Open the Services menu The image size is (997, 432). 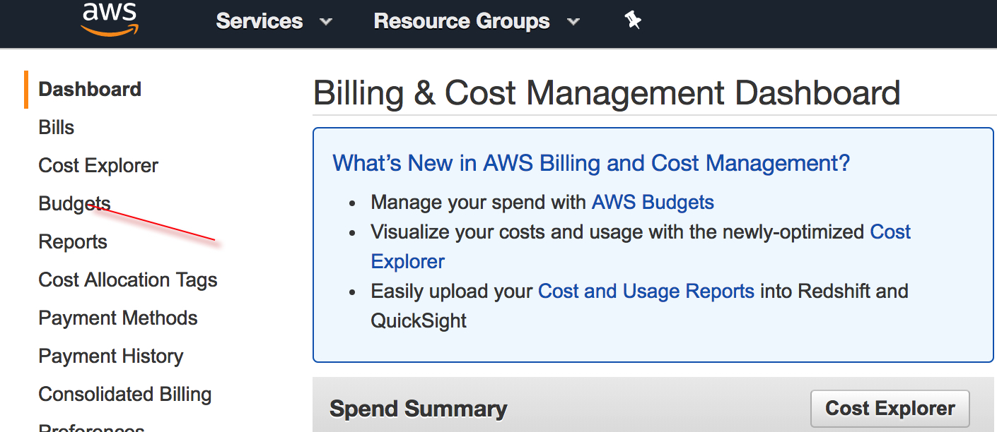pos(260,22)
